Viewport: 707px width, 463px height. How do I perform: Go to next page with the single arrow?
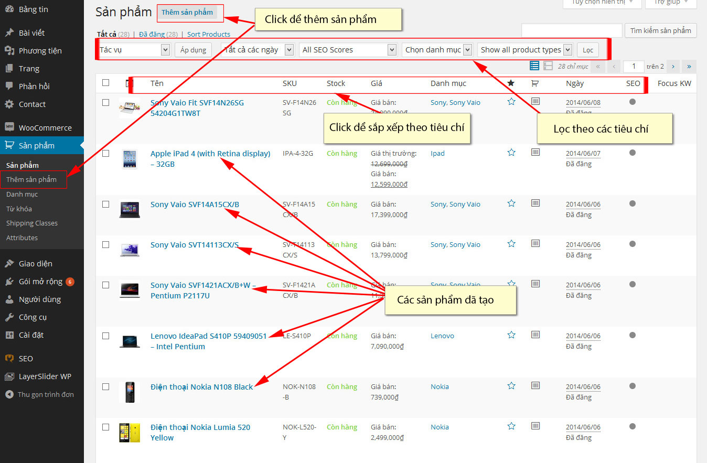click(x=673, y=66)
